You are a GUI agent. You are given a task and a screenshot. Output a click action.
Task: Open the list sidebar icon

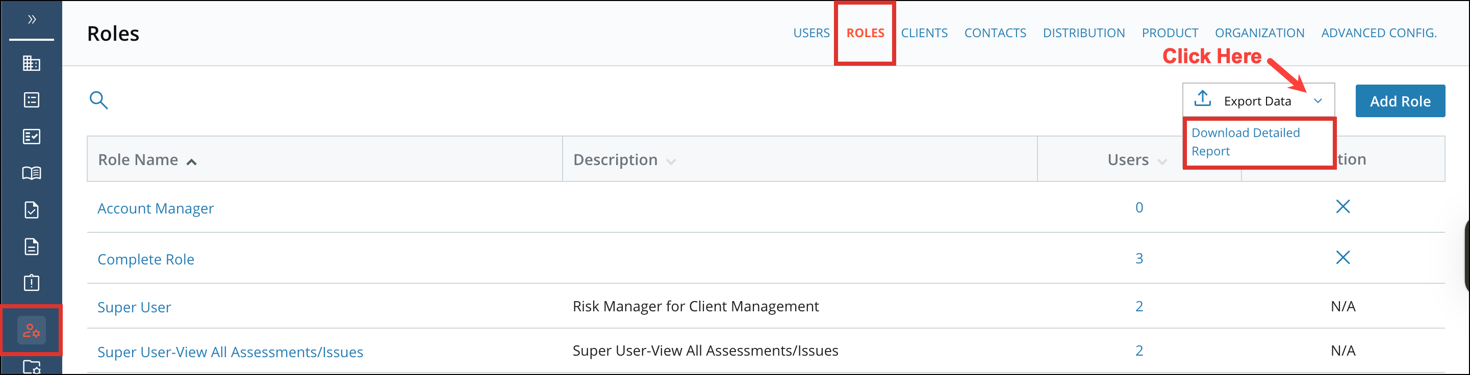[x=32, y=100]
